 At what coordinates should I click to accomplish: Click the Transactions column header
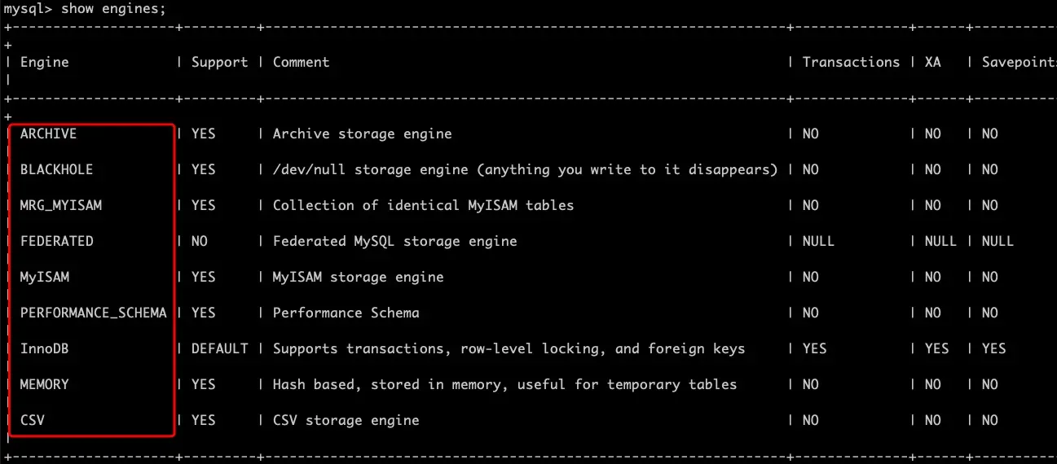(x=851, y=62)
